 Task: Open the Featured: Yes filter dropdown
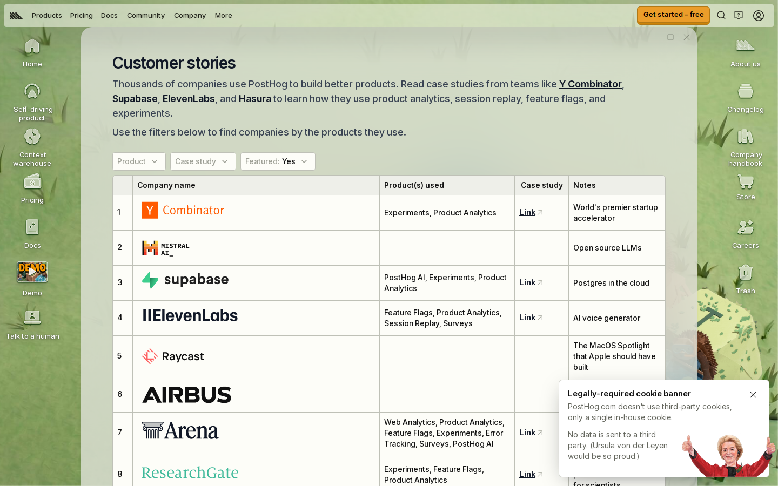[x=278, y=161]
